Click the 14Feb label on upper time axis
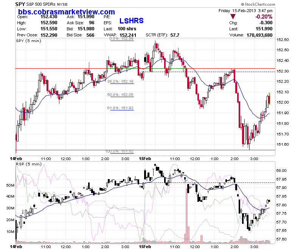The width and height of the screenshot is (295, 250). (x=16, y=159)
